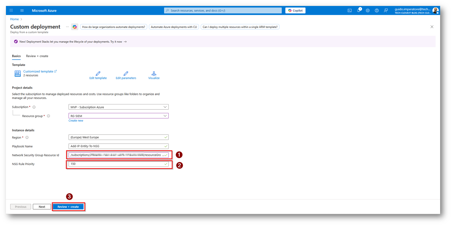Click the Edit template pencil icon
The width and height of the screenshot is (452, 226).
(98, 74)
